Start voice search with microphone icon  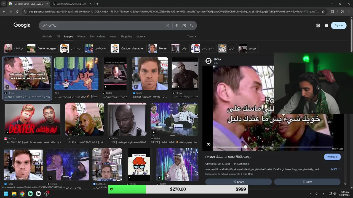(177, 25)
